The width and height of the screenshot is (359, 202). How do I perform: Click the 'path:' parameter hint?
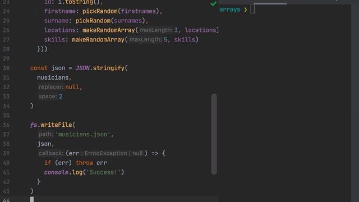point(45,134)
